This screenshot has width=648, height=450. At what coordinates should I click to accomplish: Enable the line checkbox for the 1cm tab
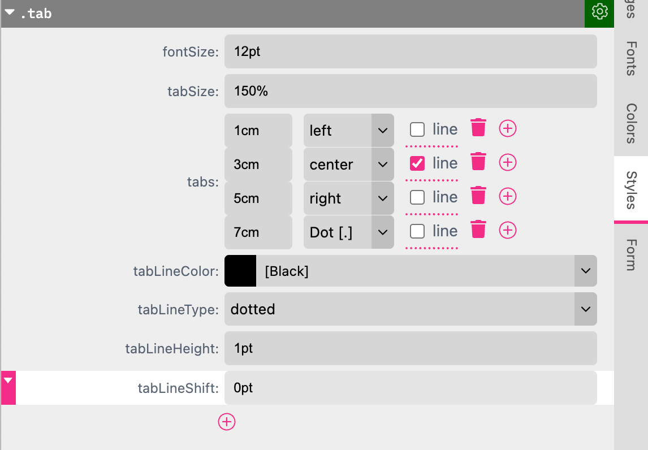point(417,128)
